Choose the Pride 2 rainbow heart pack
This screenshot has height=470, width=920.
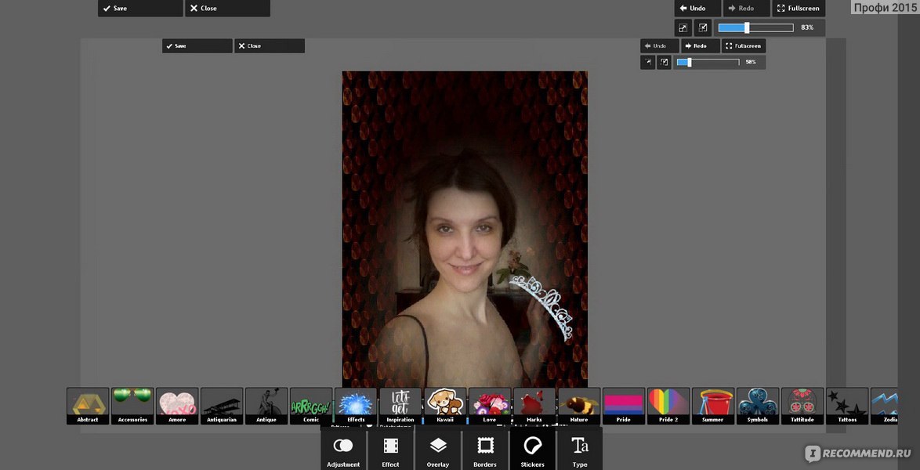click(668, 406)
